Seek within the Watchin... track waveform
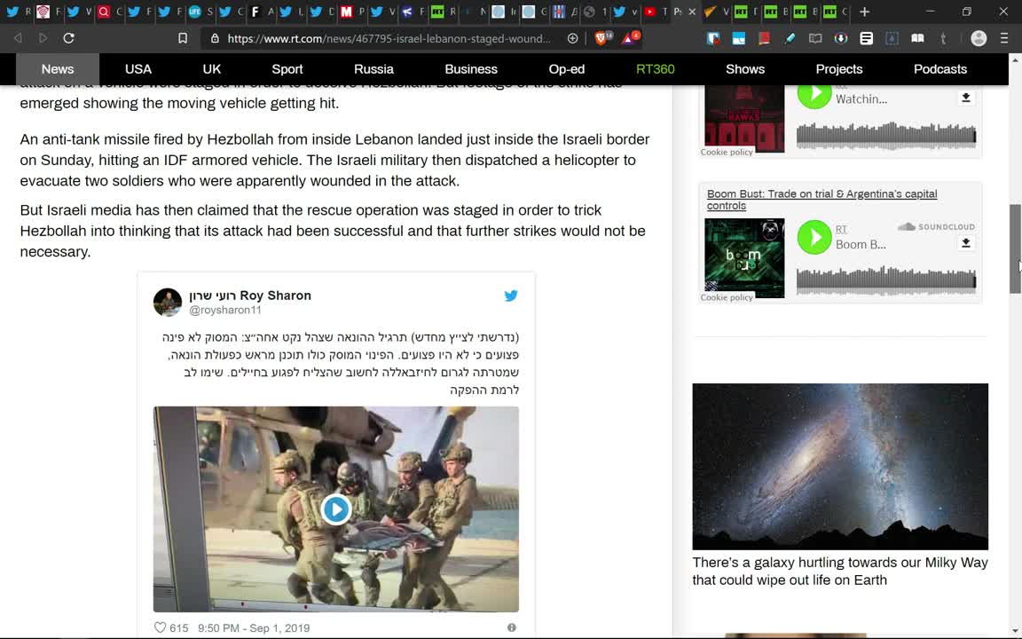The height and width of the screenshot is (639, 1022). coord(885,135)
